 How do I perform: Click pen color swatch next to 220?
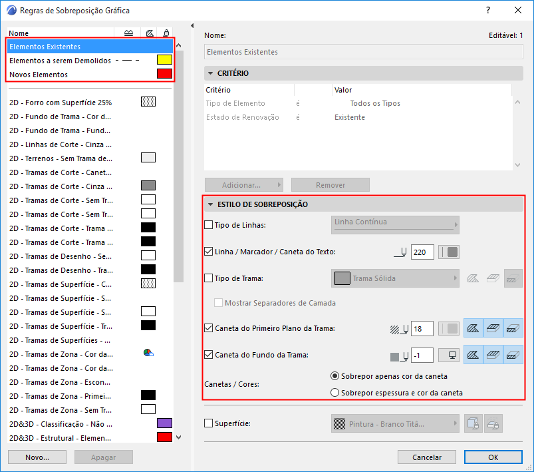click(x=449, y=252)
